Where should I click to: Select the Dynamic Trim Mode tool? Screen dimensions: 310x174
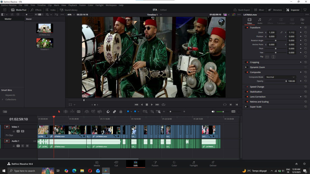coord(72,112)
